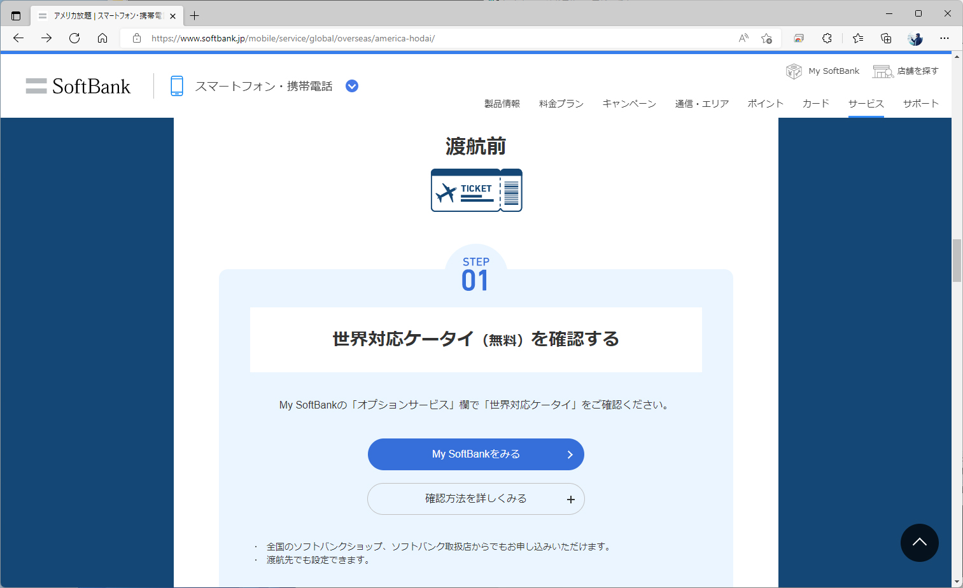The width and height of the screenshot is (963, 588).
Task: Open the browser home page
Action: point(102,38)
